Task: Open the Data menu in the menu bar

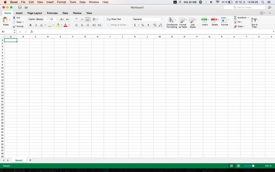Action: pos(82,2)
